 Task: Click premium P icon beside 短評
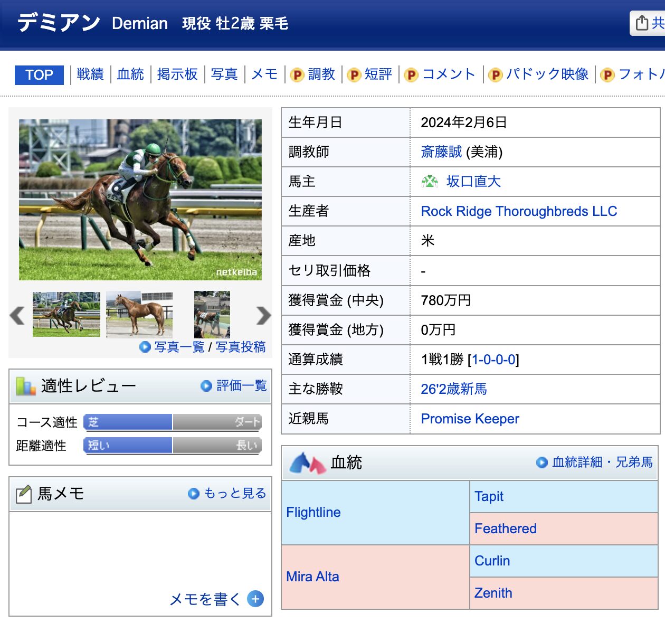354,75
